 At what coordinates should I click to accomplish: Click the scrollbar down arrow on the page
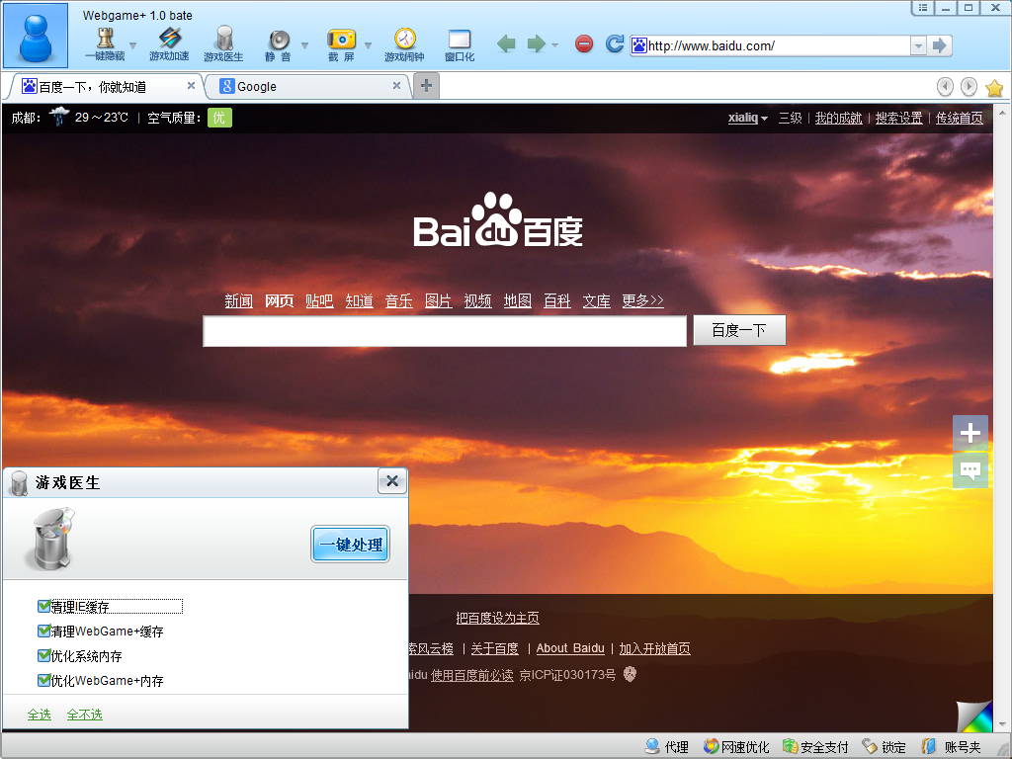pyautogui.click(x=1002, y=724)
